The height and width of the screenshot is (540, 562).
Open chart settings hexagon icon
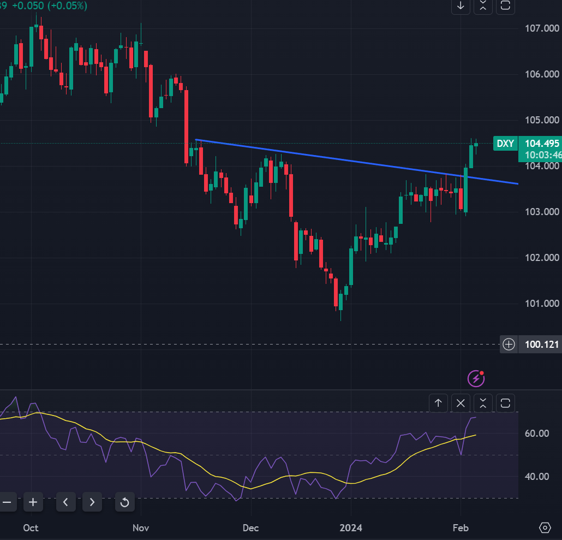click(545, 528)
